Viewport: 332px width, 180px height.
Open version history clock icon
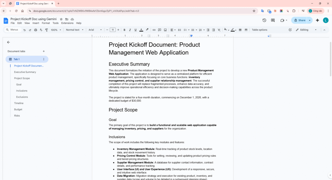pos(264,20)
